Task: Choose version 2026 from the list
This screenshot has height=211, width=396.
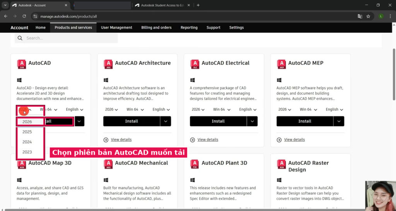Action: 30,122
